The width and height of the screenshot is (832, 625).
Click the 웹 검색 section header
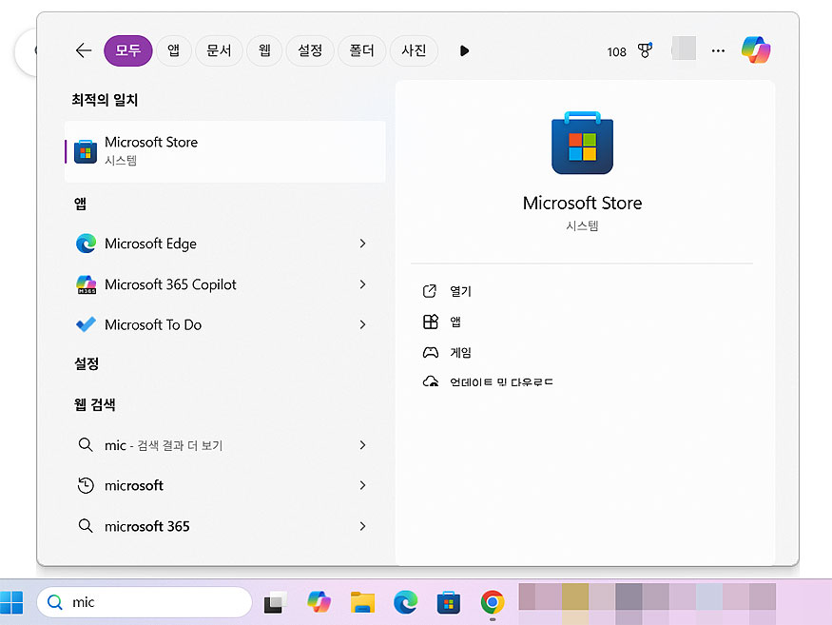click(x=94, y=404)
